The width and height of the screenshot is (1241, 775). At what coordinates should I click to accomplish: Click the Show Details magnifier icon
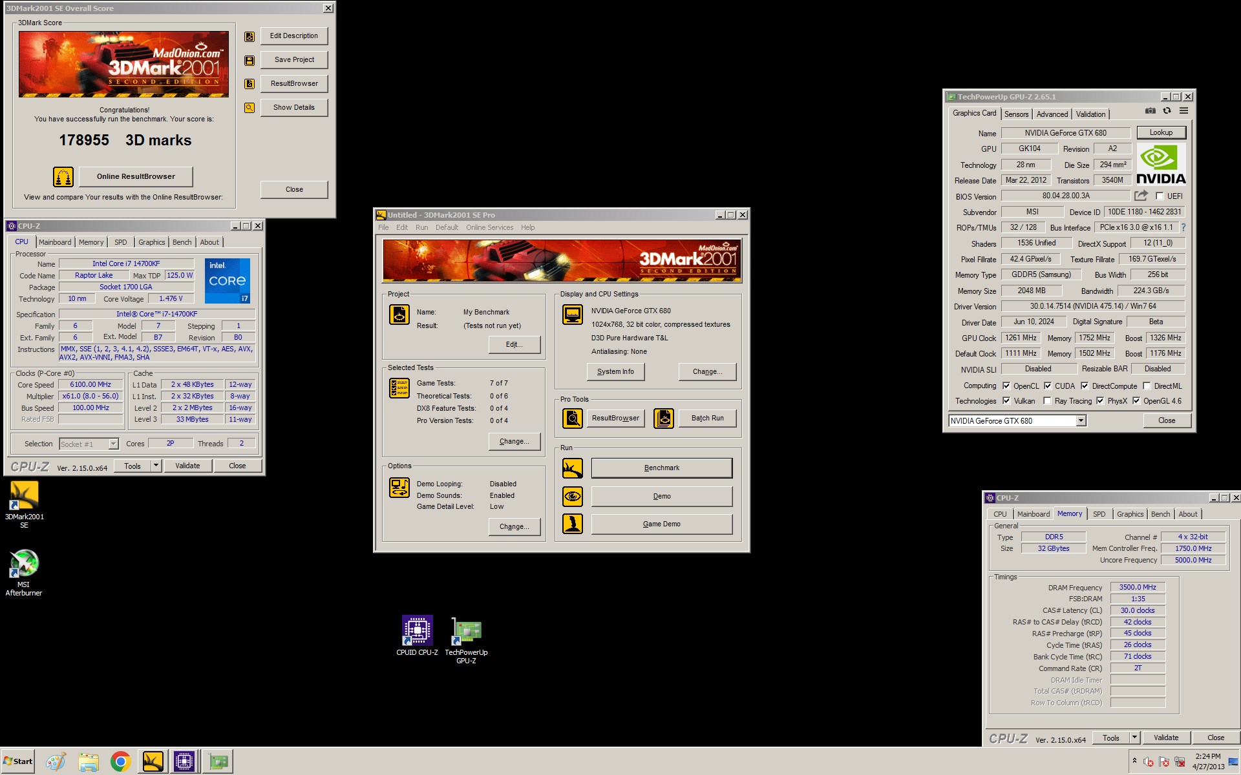[x=249, y=108]
